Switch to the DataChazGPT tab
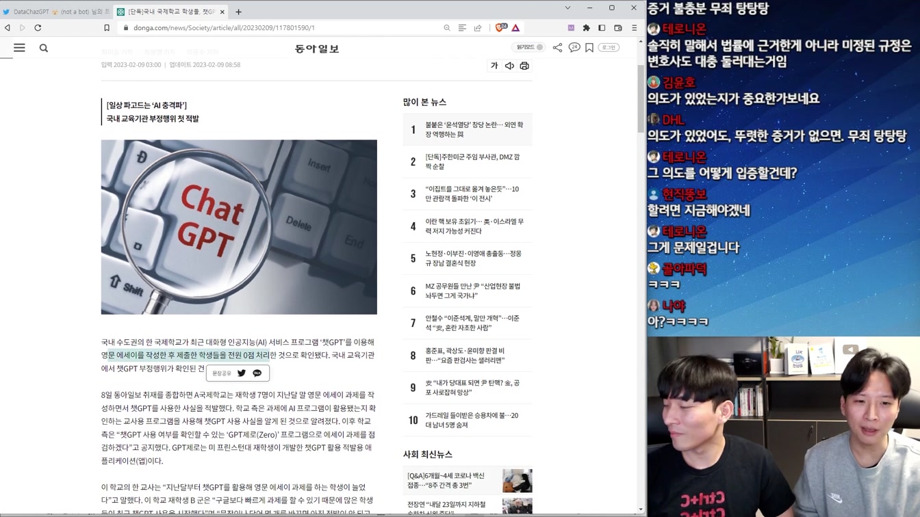 [55, 12]
